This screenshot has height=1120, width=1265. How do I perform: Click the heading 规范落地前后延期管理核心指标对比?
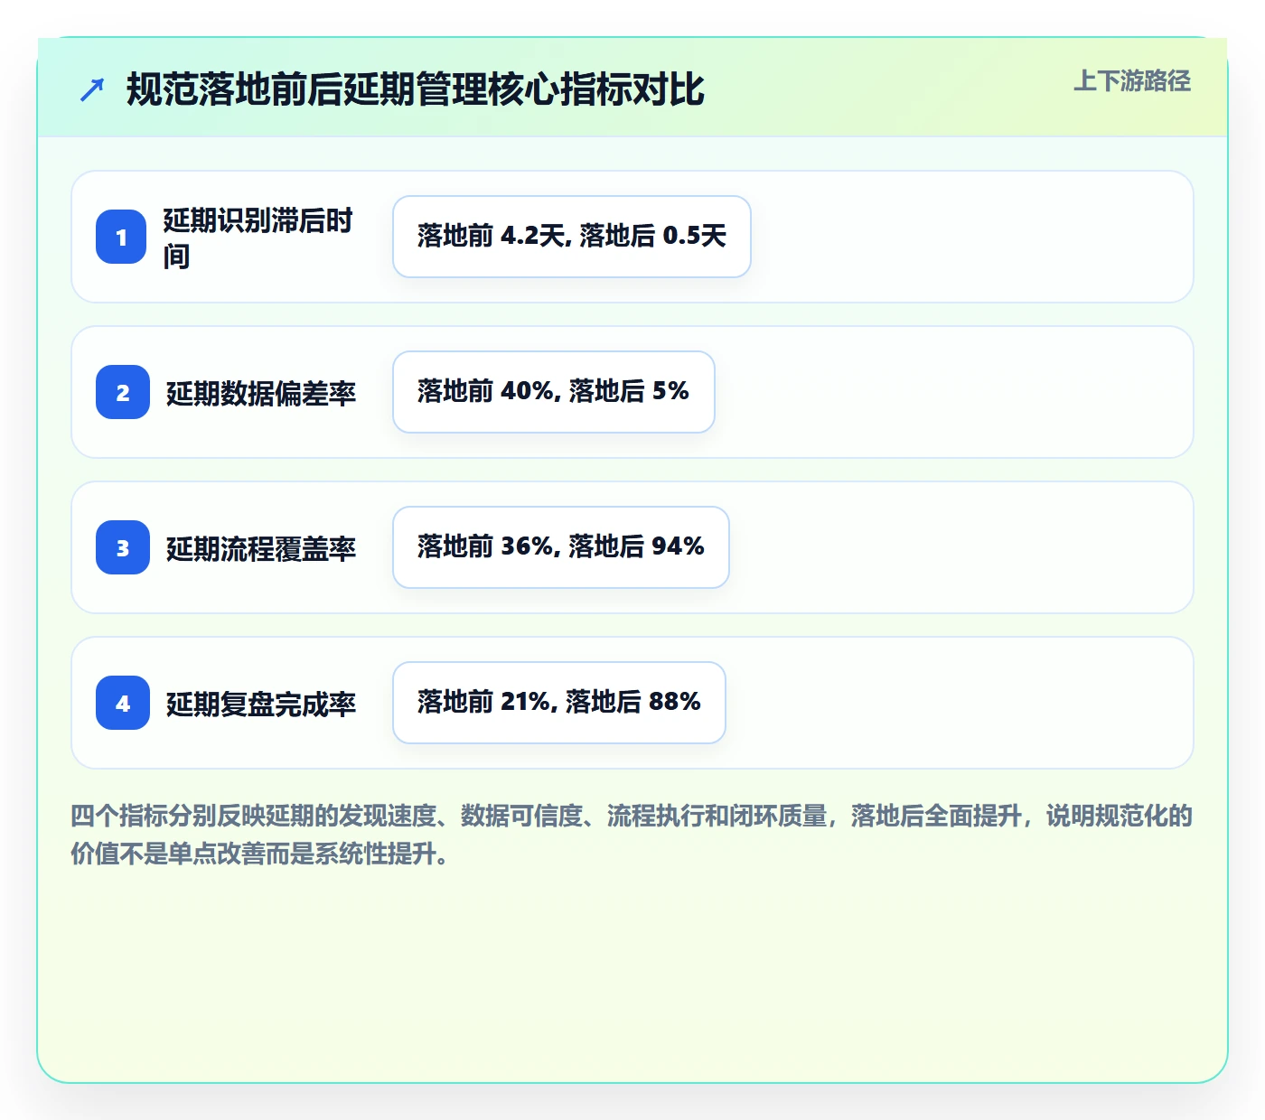(416, 89)
